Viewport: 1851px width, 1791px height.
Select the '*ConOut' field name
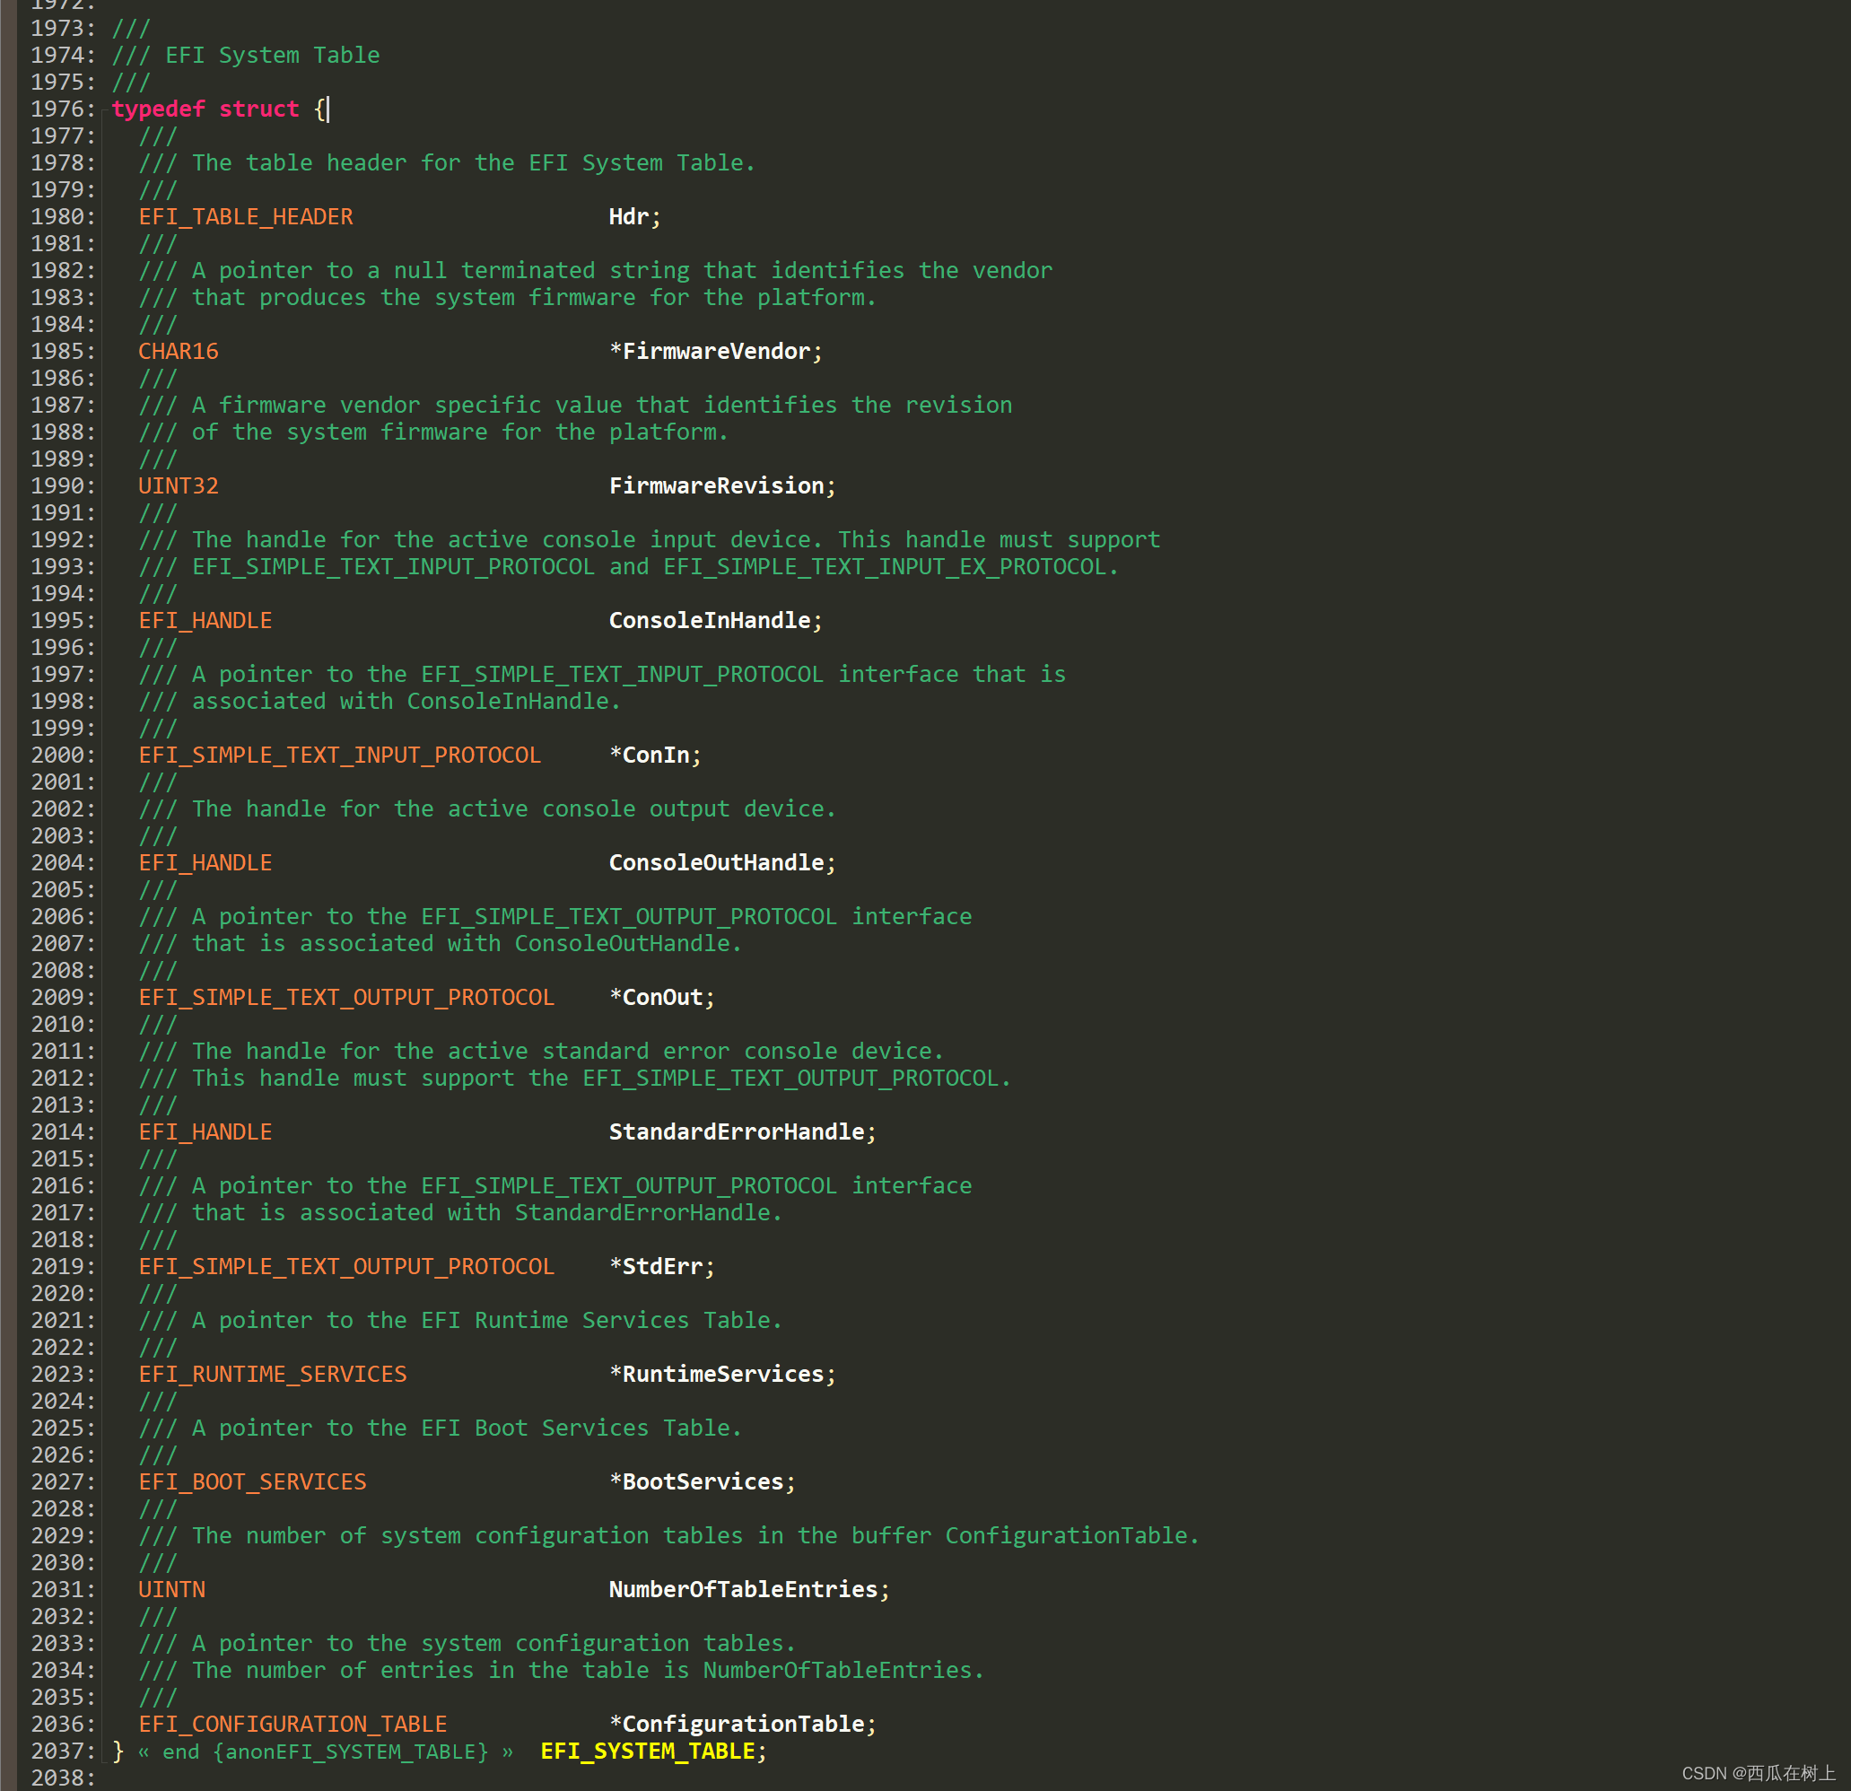pyautogui.click(x=657, y=998)
